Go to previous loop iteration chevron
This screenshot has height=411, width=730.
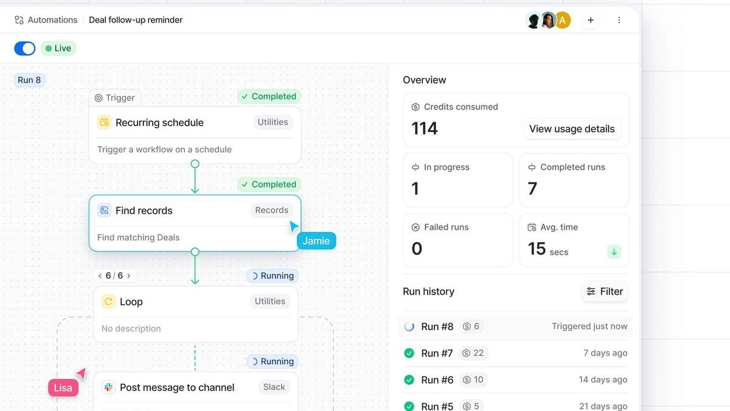(x=100, y=276)
